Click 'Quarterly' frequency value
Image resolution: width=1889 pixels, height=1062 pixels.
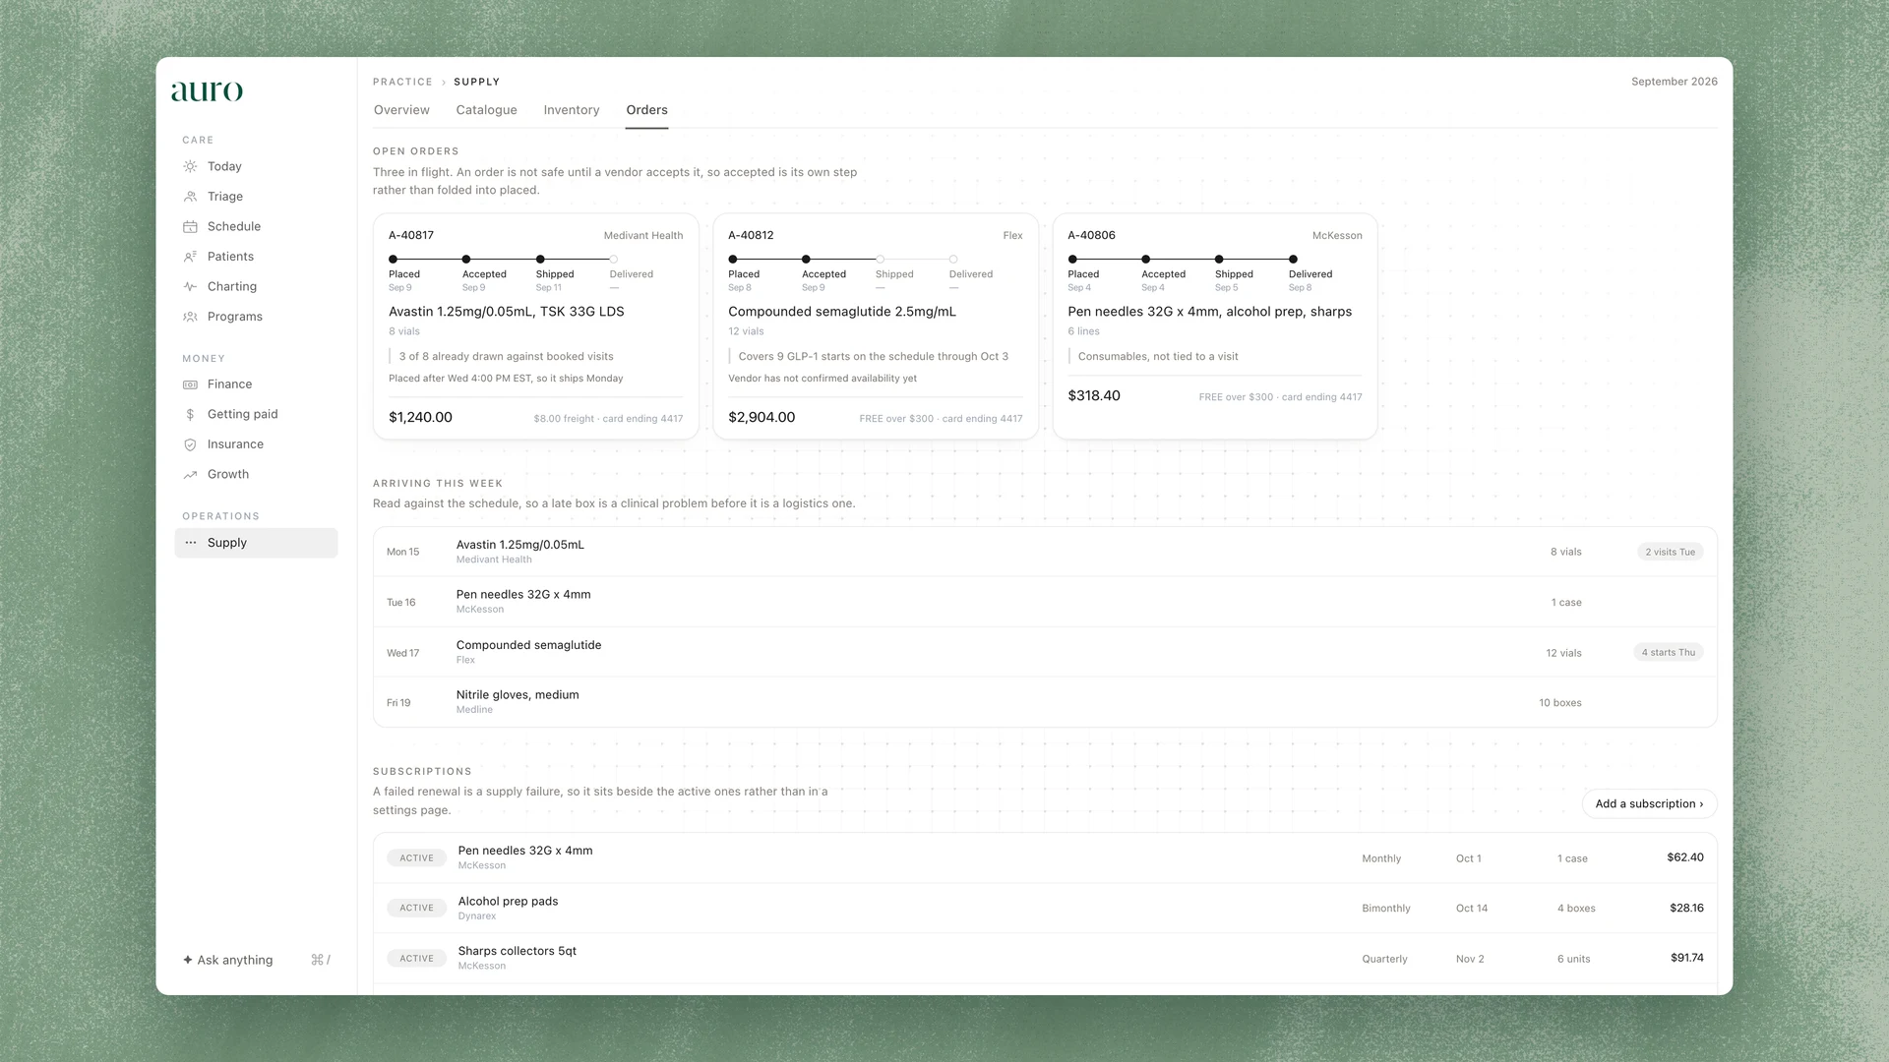coord(1384,959)
